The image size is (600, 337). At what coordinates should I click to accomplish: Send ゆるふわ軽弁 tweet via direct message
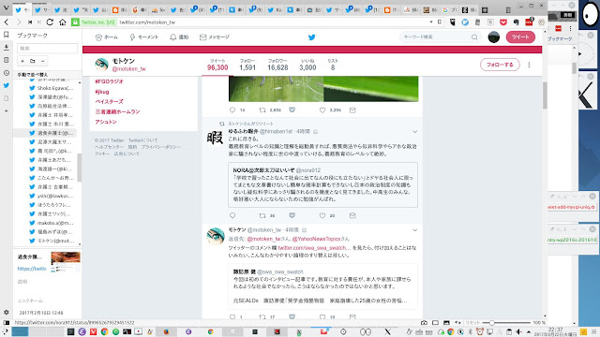tap(352, 215)
